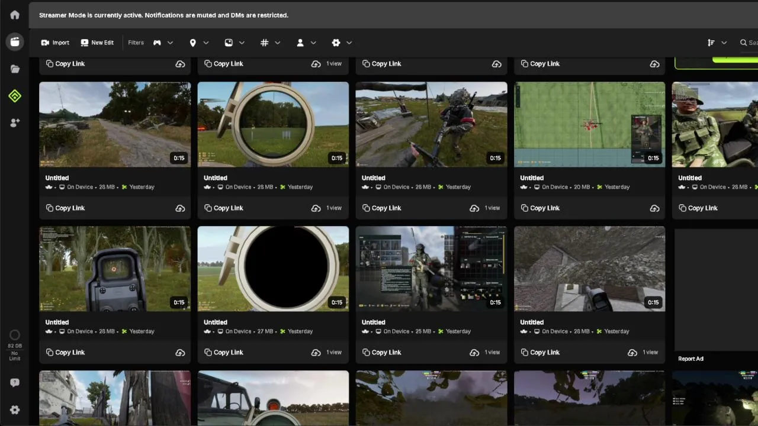Click the "Filters" label in the toolbar

tap(136, 43)
